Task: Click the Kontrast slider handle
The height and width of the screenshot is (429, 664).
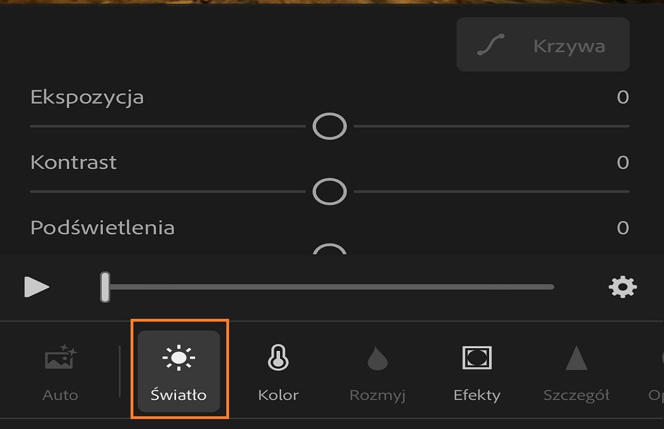Action: tap(329, 191)
